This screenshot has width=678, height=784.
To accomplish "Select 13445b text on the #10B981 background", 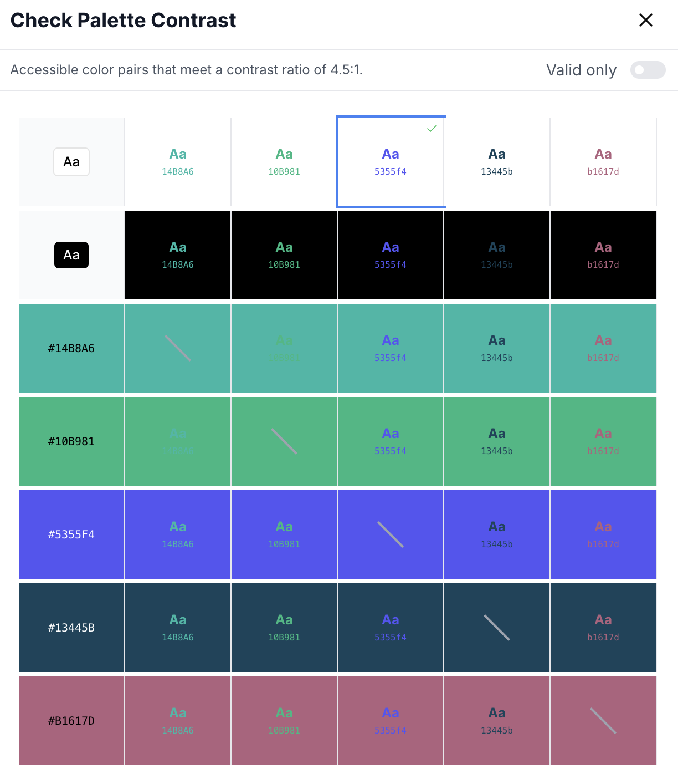I will coord(496,441).
